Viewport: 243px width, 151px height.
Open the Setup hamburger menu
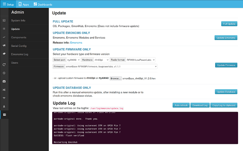pyautogui.click(x=8, y=4)
